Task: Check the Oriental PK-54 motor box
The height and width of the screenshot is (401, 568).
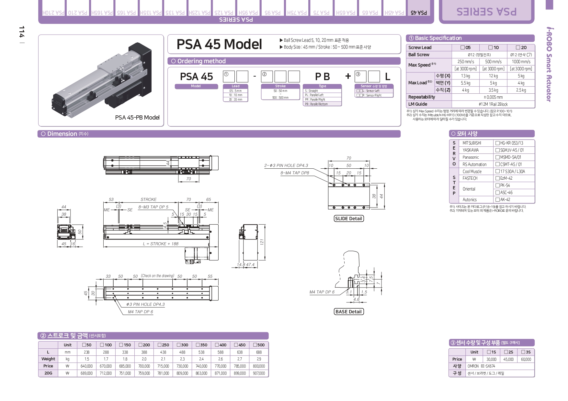Action: tap(497, 185)
